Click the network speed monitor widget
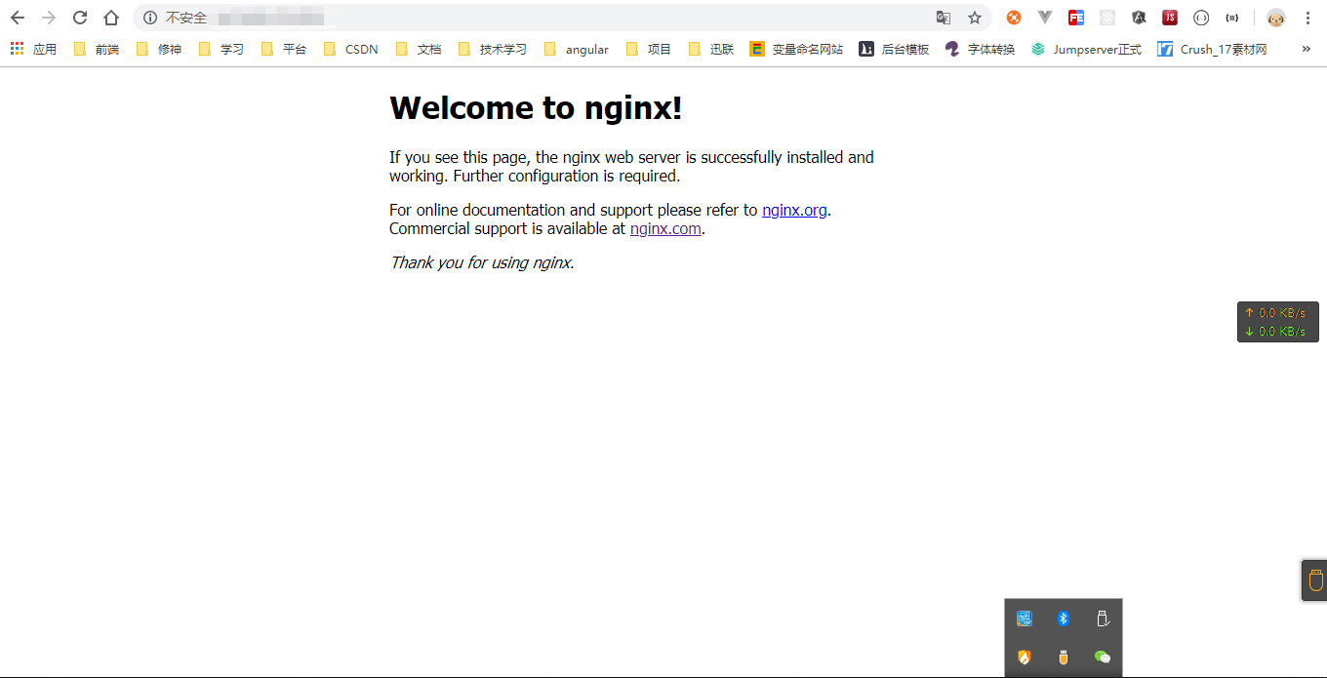 pyautogui.click(x=1278, y=322)
